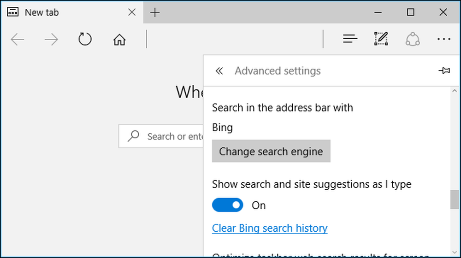Select the New tab tab
This screenshot has width=461, height=258.
[72, 12]
